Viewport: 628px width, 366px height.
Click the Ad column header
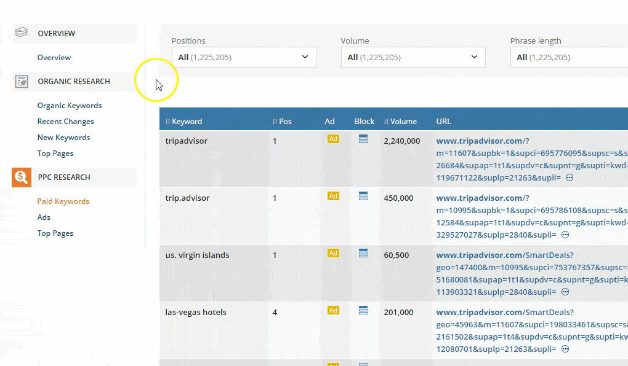tap(329, 122)
